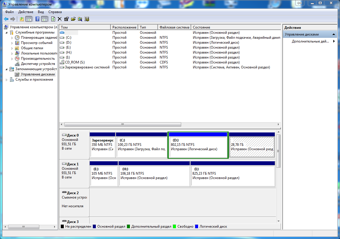Open the Действие menu
This screenshot has height=239, width=340.
pyautogui.click(x=26, y=12)
